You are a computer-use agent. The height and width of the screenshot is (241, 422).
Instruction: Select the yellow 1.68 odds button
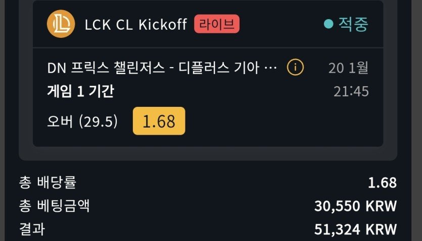159,121
